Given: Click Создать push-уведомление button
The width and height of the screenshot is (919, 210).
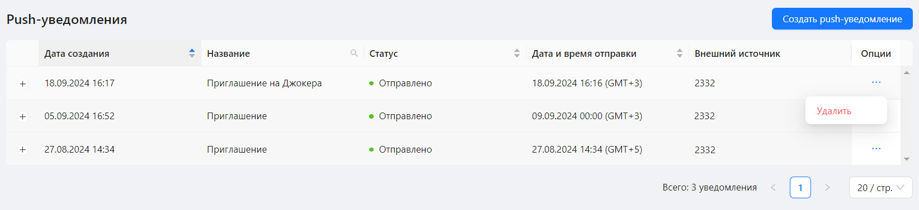Looking at the screenshot, I should (x=842, y=19).
